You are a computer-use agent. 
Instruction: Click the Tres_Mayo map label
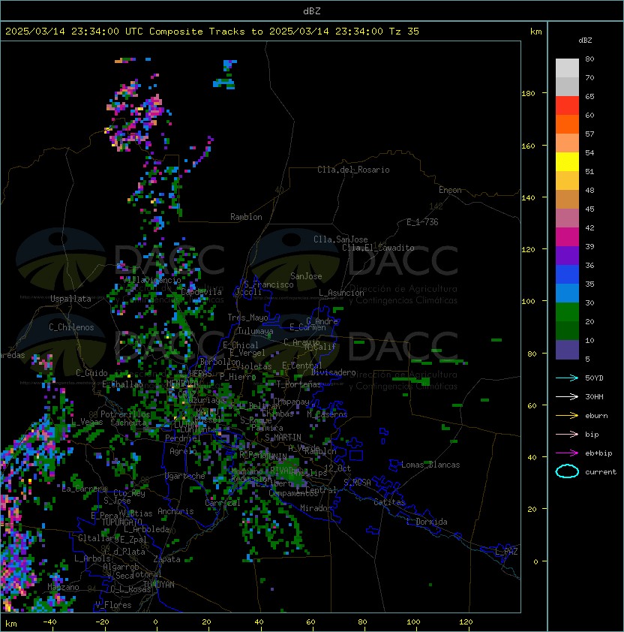tap(247, 318)
